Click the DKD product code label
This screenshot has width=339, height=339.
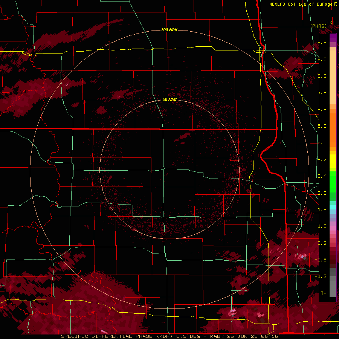(x=331, y=23)
